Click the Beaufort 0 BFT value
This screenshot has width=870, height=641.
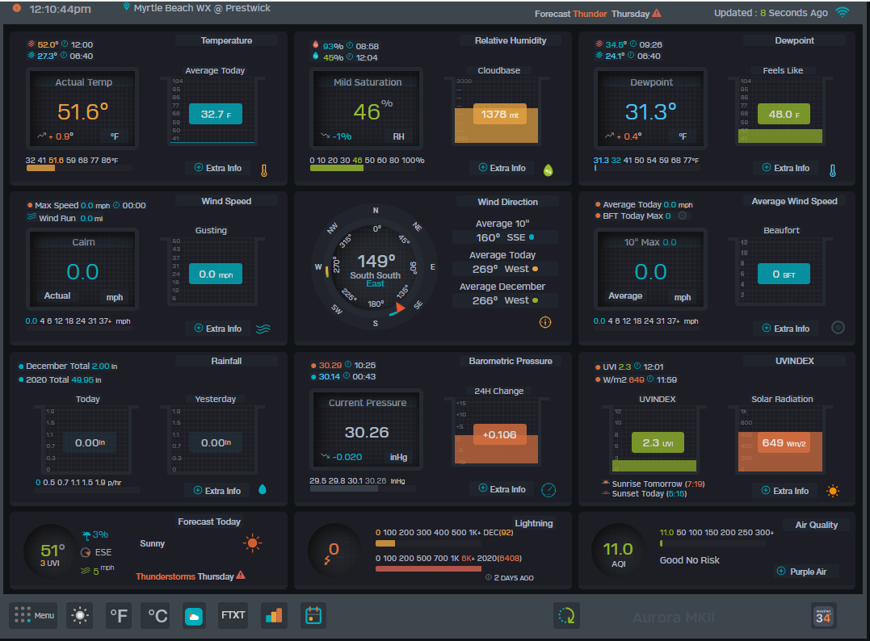[784, 274]
